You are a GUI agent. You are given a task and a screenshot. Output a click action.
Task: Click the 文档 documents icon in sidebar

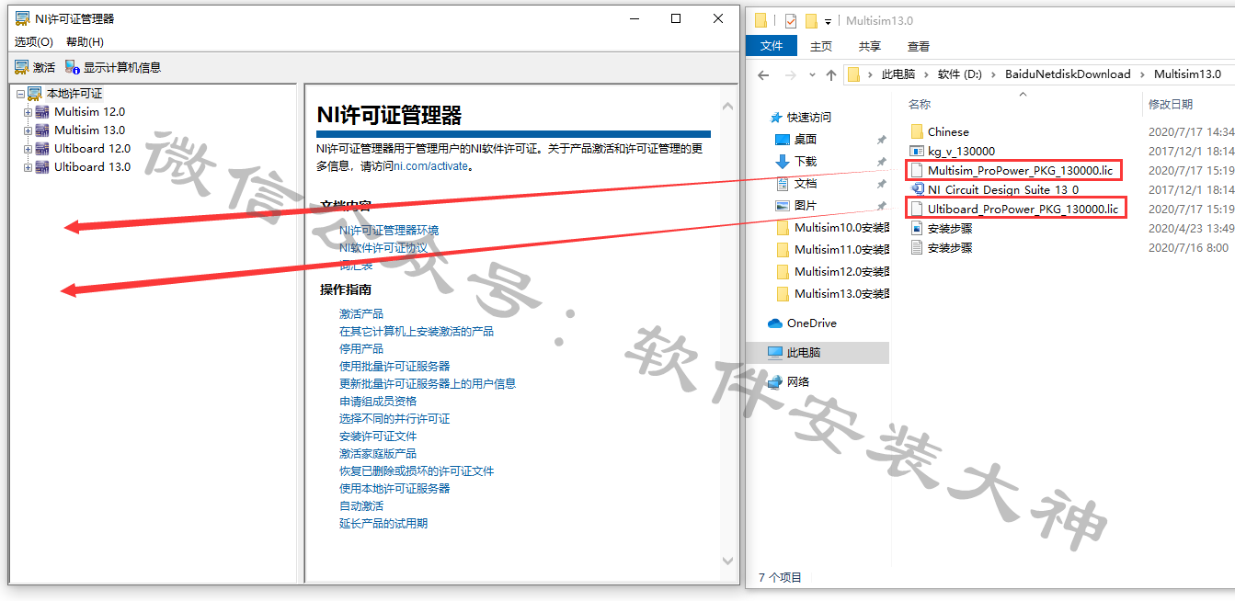[x=783, y=183]
